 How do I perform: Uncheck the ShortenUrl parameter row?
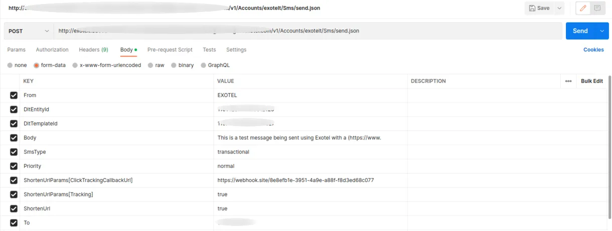(x=14, y=208)
